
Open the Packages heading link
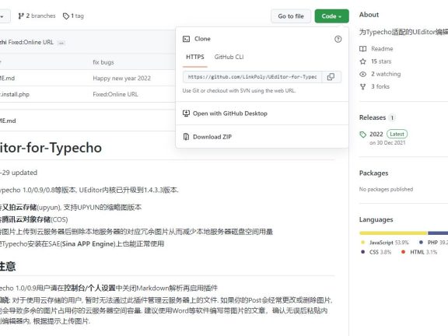tap(373, 173)
